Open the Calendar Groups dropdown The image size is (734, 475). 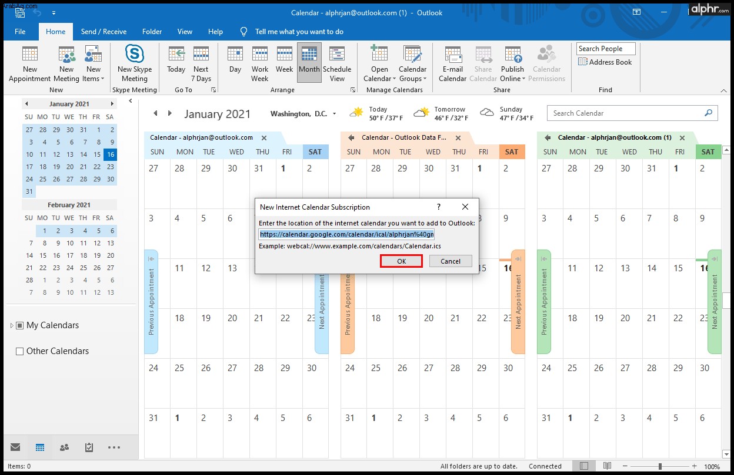(413, 65)
